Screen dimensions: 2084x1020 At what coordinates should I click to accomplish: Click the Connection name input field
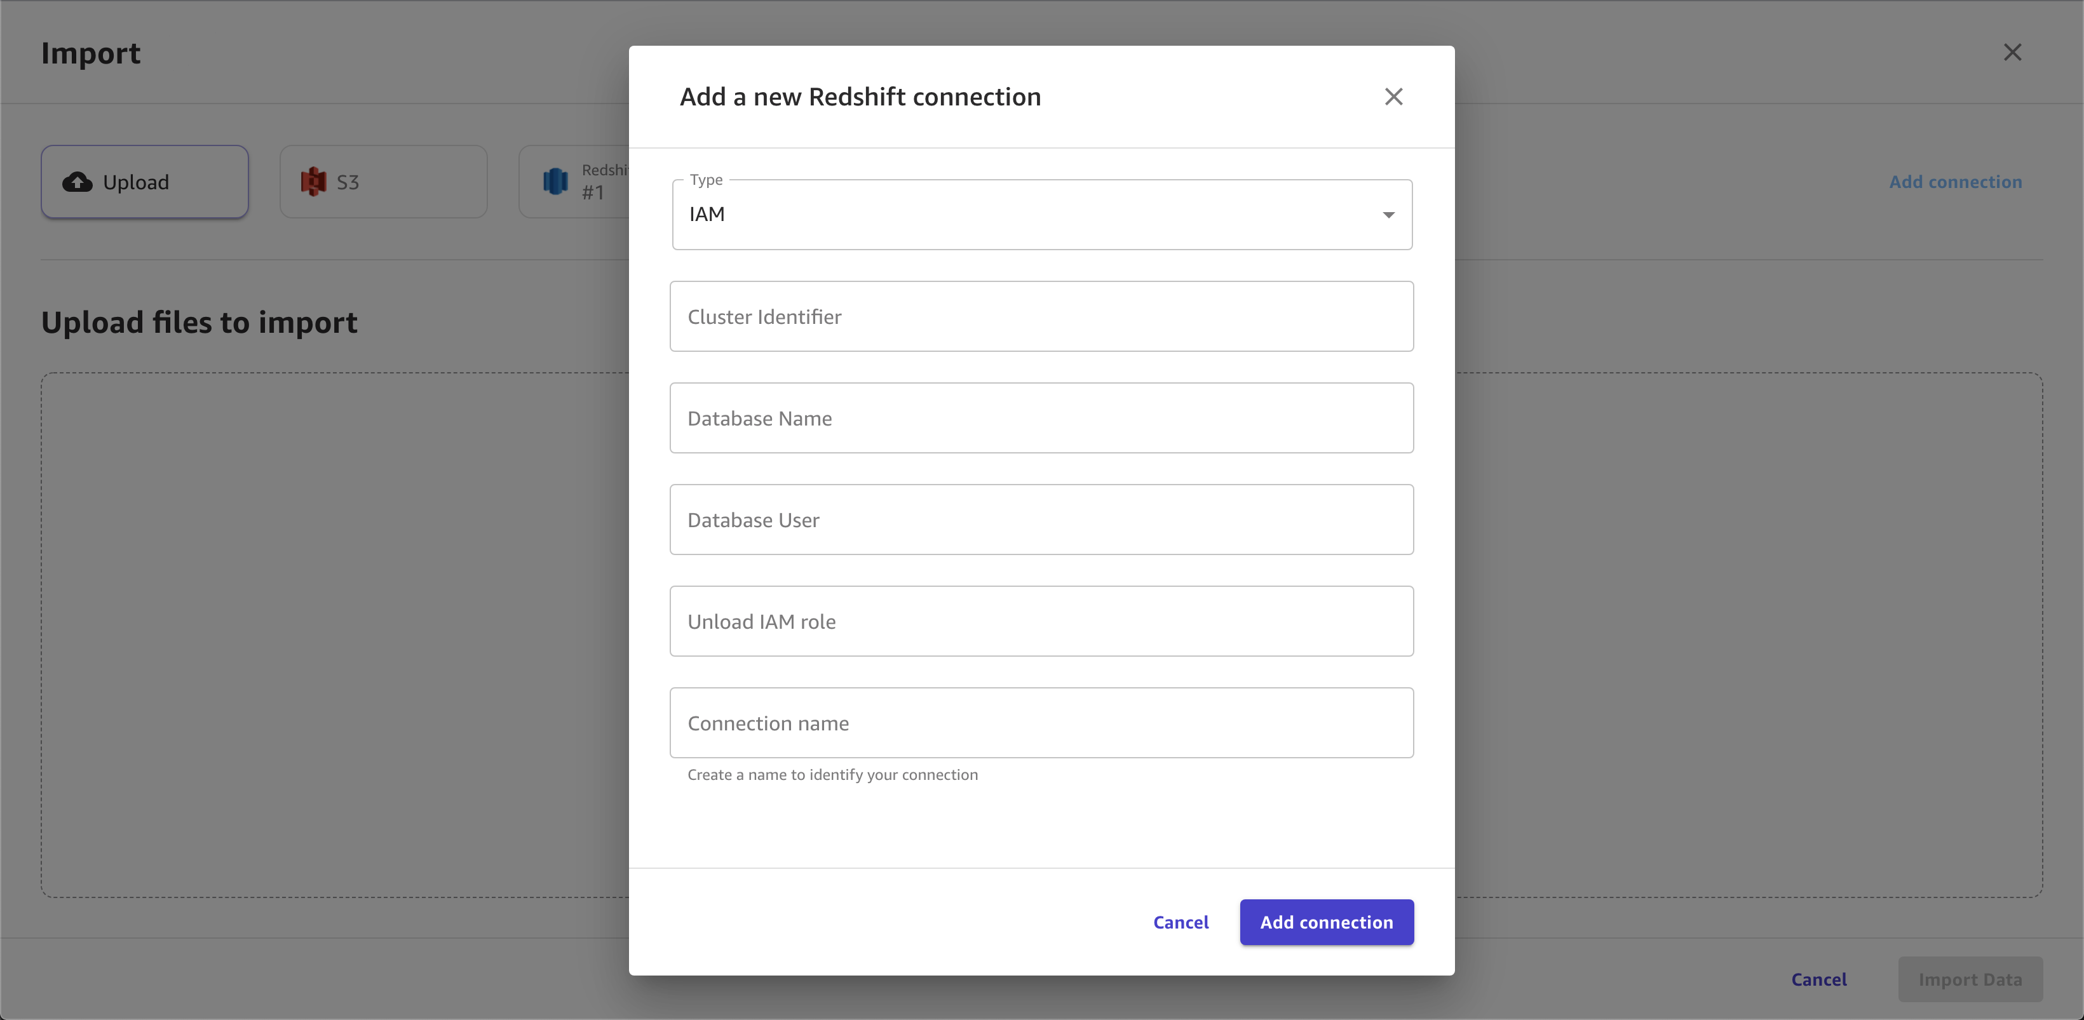(1042, 723)
